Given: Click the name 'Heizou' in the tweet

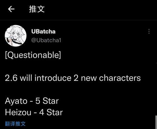Looking at the screenshot, I should tap(18, 112).
